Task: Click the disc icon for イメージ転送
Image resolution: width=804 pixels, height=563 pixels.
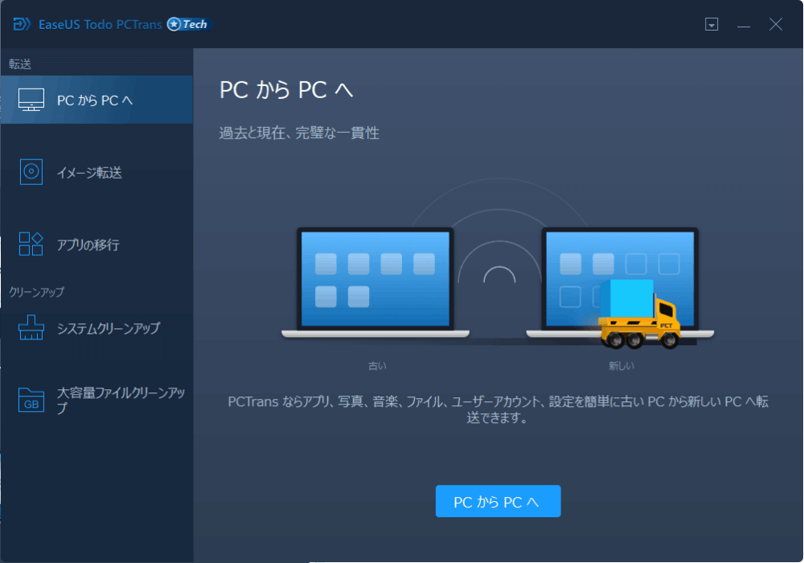Action: 31,172
